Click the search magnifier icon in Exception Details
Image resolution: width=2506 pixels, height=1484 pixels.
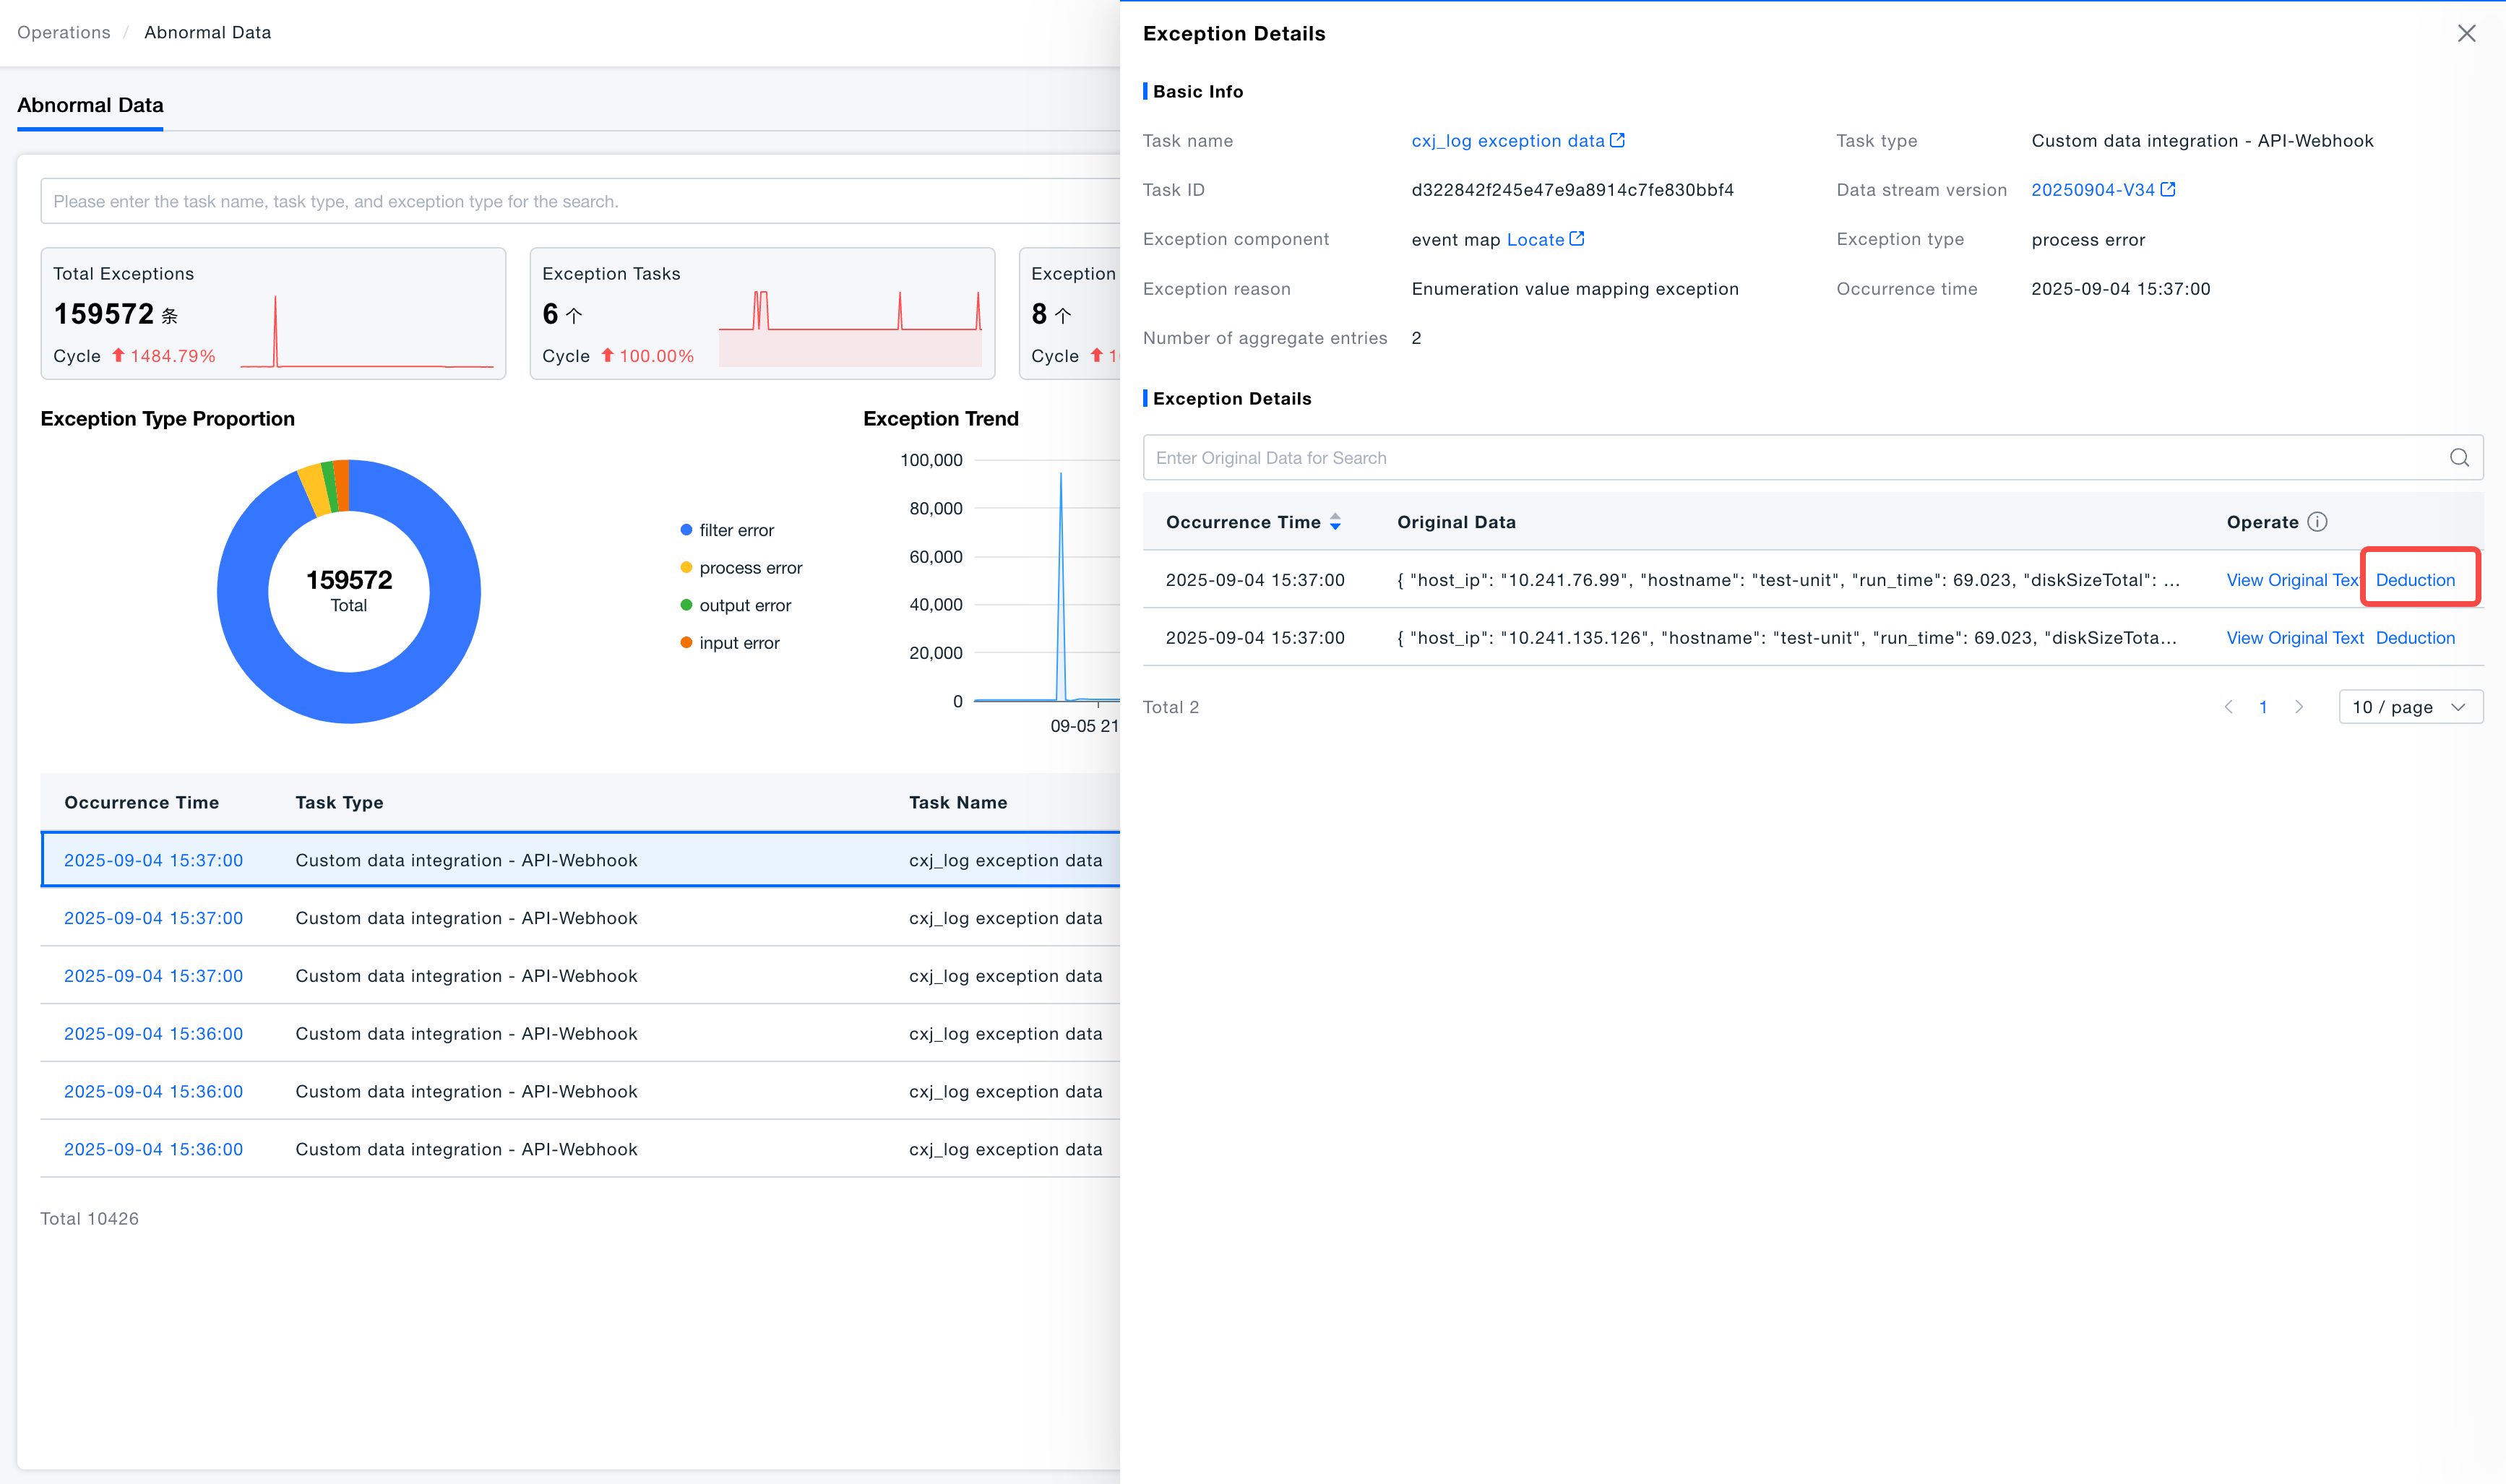pos(2459,458)
